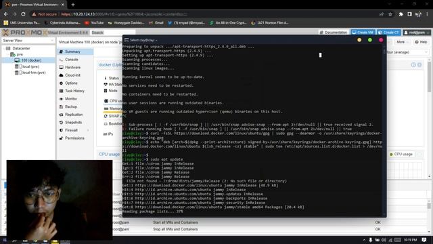
Task: Click the Replication icon in the VM menu
Action: tap(61, 115)
